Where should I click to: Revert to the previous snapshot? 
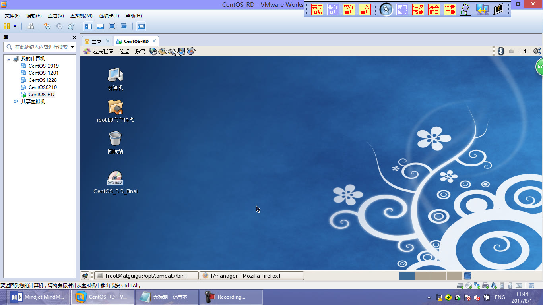[x=59, y=26]
